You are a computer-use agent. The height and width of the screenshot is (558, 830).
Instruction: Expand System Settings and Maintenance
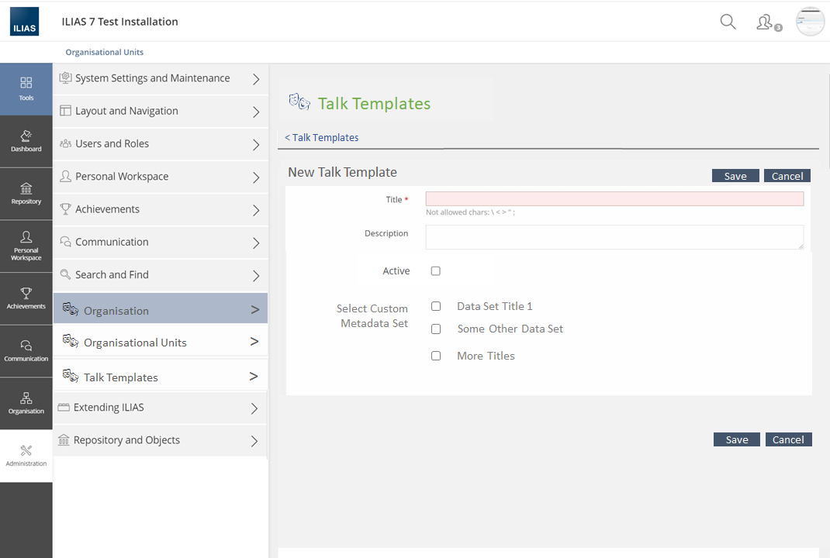click(x=160, y=78)
